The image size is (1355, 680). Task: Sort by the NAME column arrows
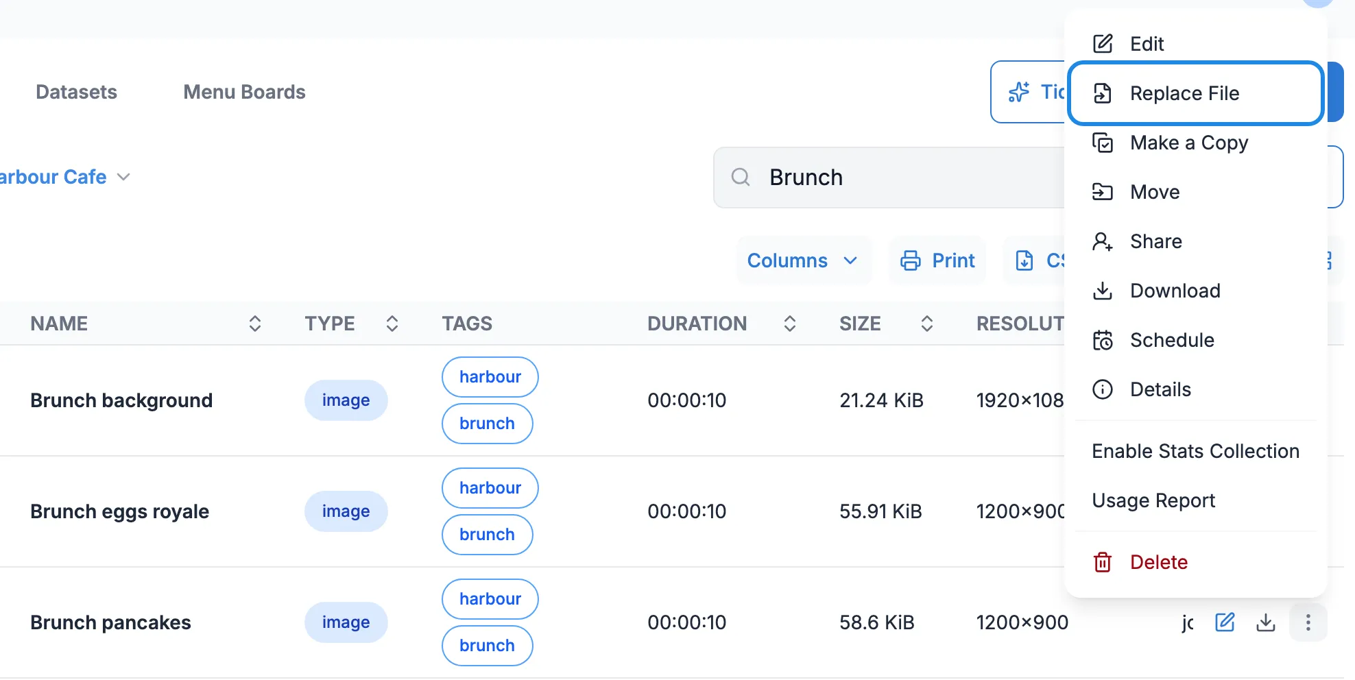point(254,324)
